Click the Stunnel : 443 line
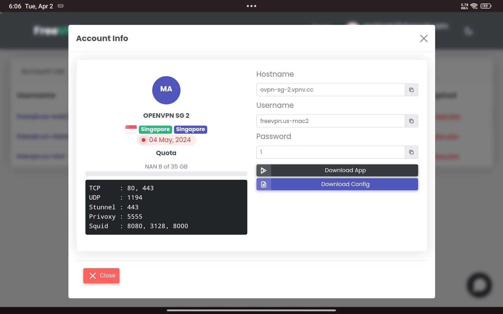 pyautogui.click(x=114, y=207)
